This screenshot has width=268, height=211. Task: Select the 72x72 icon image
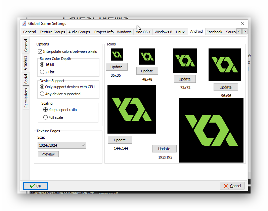click(185, 61)
